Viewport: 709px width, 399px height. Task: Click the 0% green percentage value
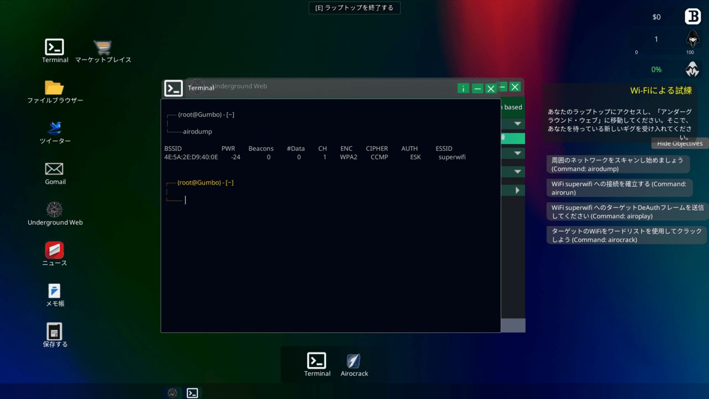pos(656,70)
